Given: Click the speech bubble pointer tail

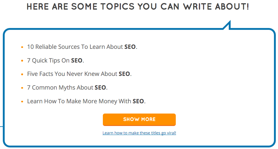Looking at the screenshot, I should pyautogui.click(x=228, y=26).
